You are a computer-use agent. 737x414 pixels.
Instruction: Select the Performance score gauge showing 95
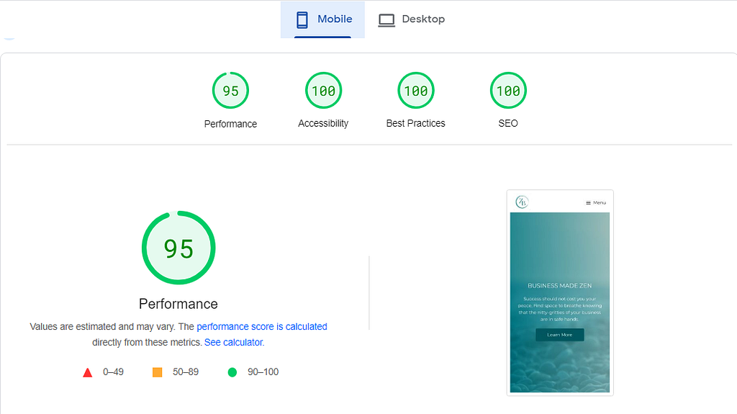tap(230, 90)
